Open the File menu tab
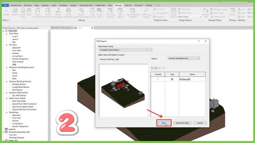Screen dimensions: 255x143 click(5, 5)
